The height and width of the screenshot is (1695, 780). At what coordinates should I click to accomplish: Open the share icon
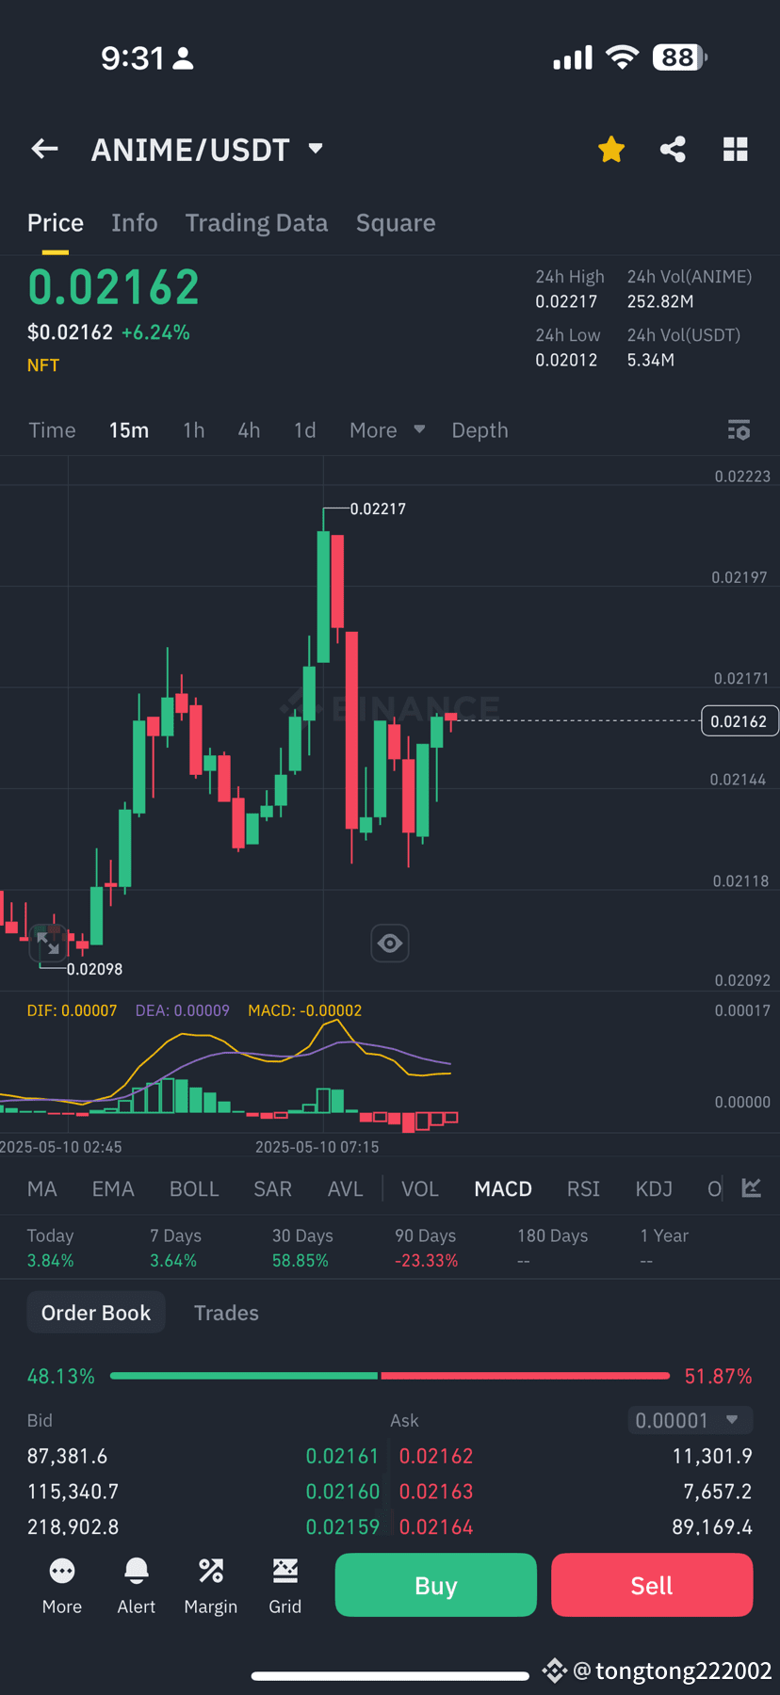click(673, 149)
